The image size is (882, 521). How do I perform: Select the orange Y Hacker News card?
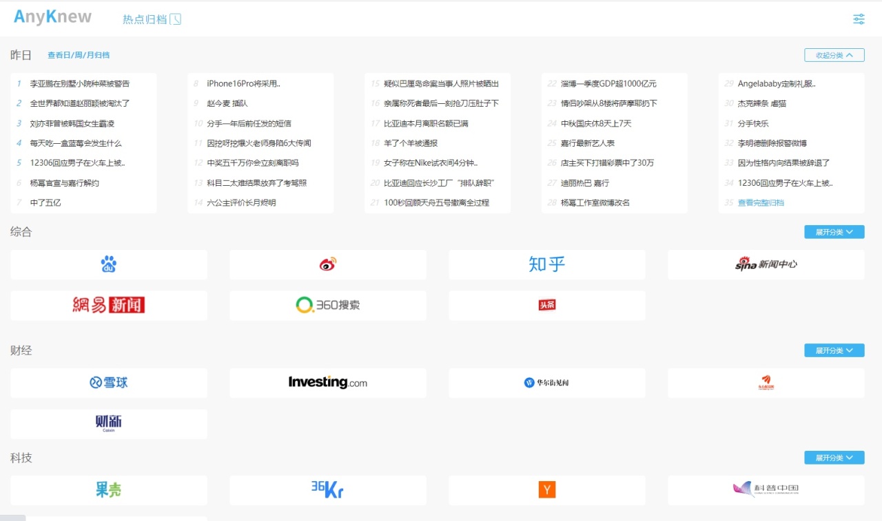[x=547, y=490]
